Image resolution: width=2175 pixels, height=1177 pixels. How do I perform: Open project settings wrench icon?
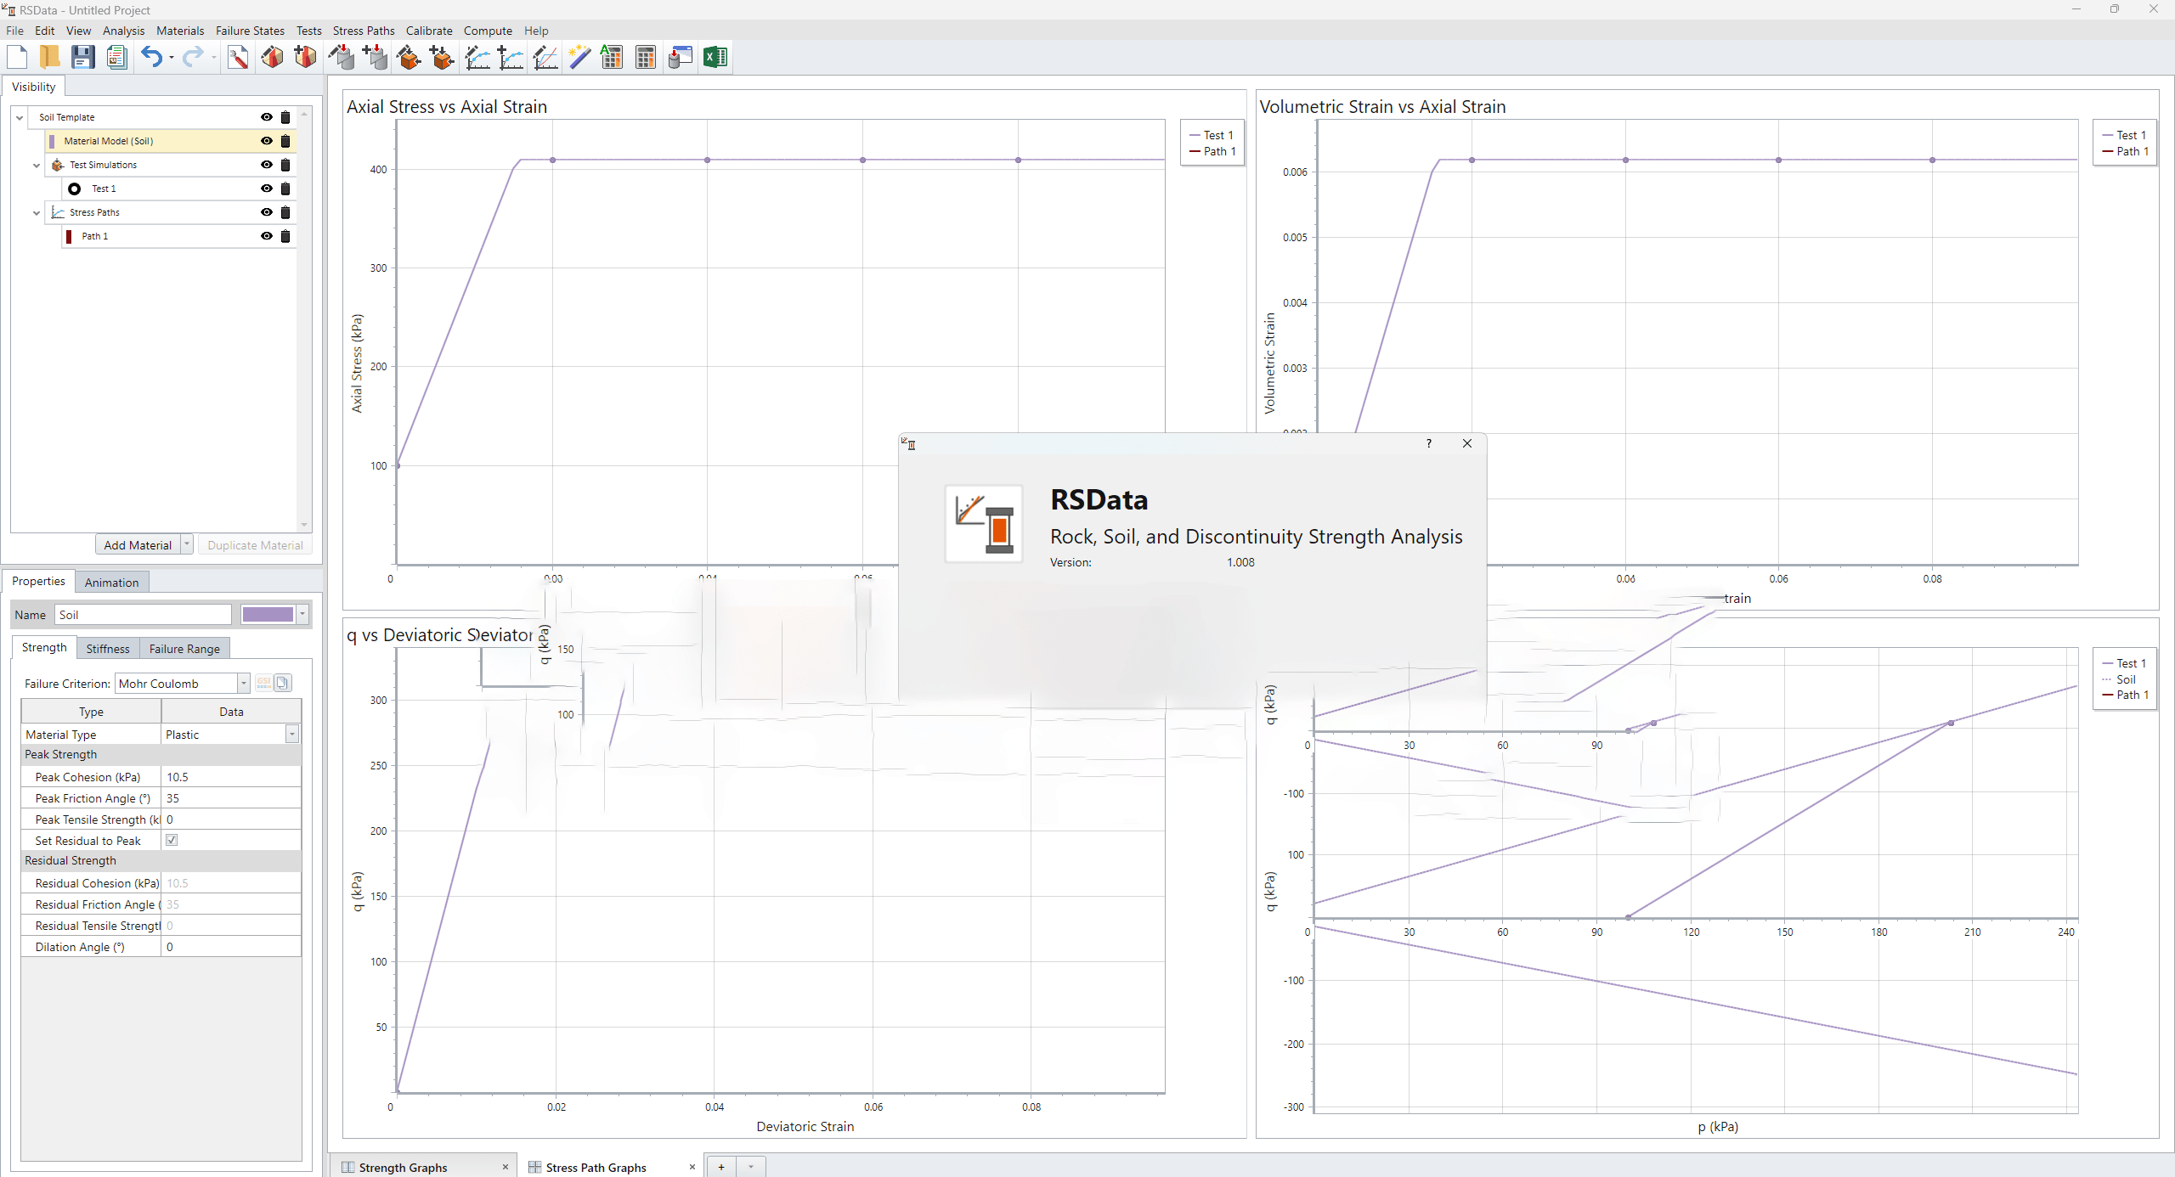click(x=238, y=58)
